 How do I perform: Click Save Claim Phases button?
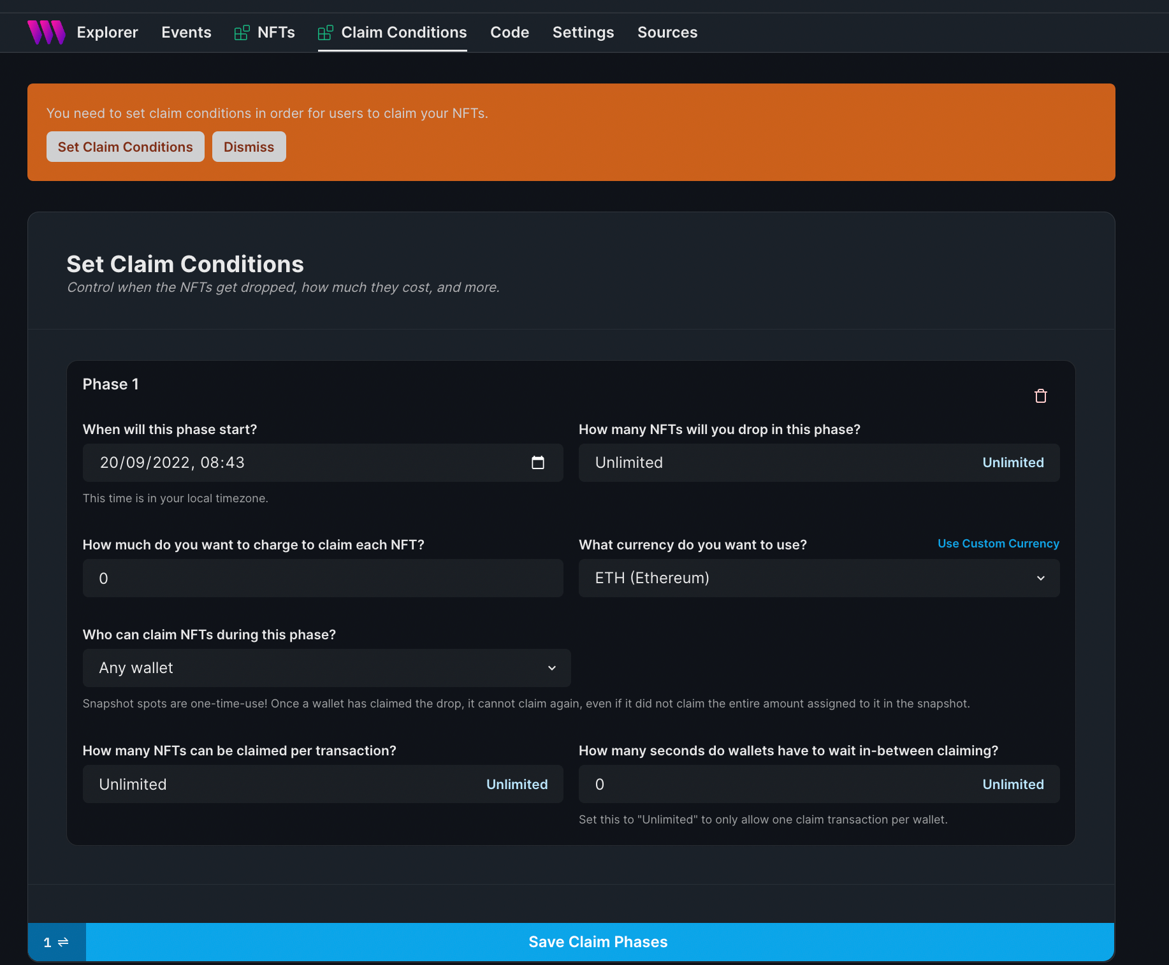599,942
